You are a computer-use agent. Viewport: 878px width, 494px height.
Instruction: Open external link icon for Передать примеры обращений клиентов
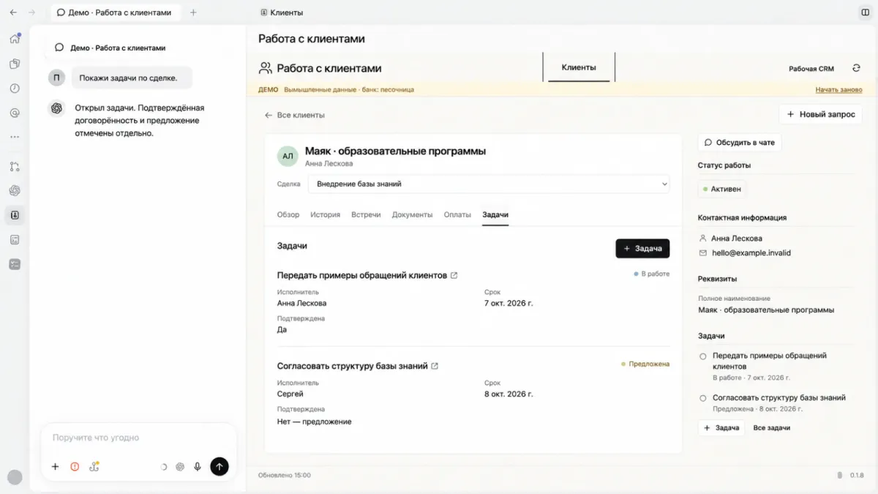click(454, 275)
